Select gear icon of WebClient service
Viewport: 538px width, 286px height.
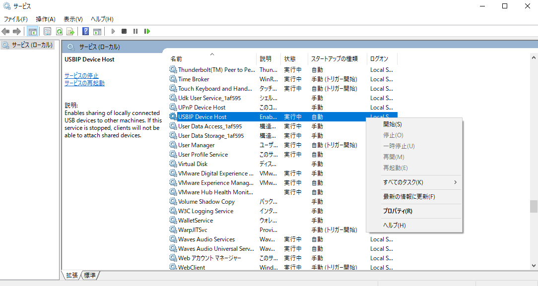pos(173,267)
